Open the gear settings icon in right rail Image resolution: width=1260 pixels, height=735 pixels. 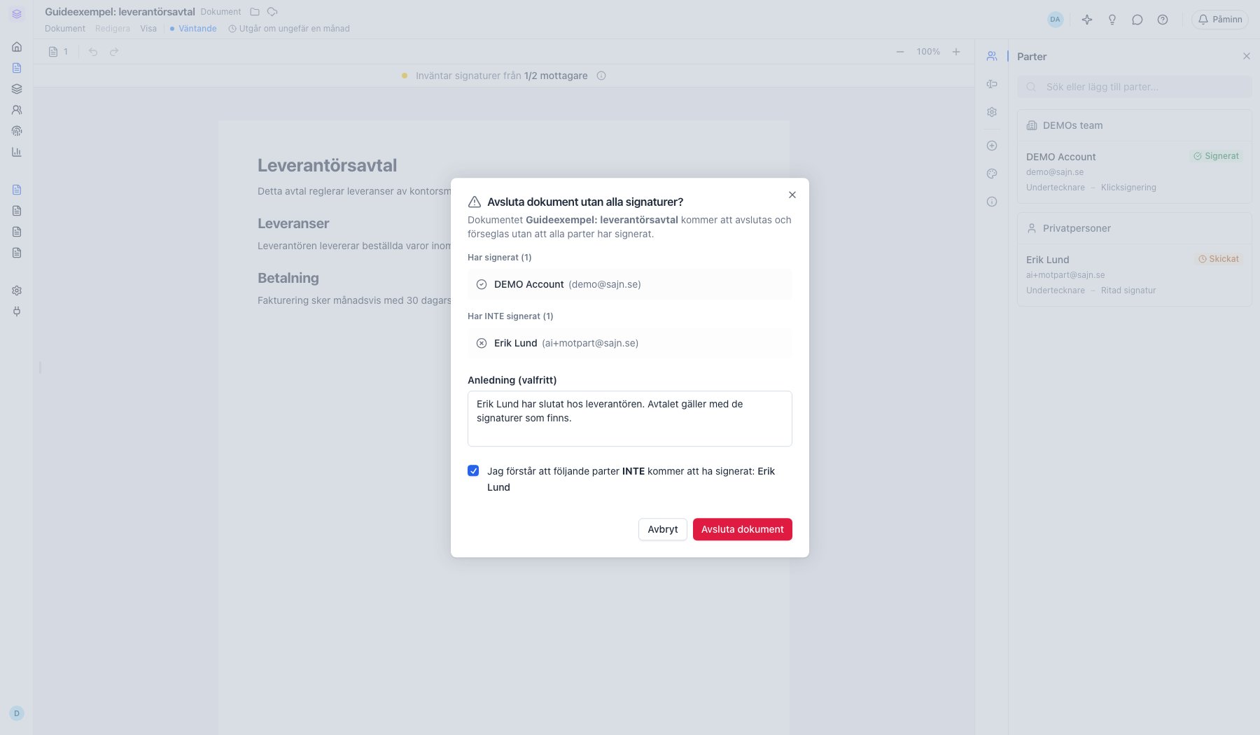point(992,112)
